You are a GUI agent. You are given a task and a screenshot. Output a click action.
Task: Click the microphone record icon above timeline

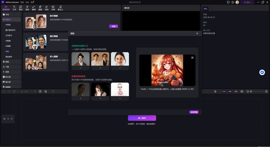pos(215,91)
